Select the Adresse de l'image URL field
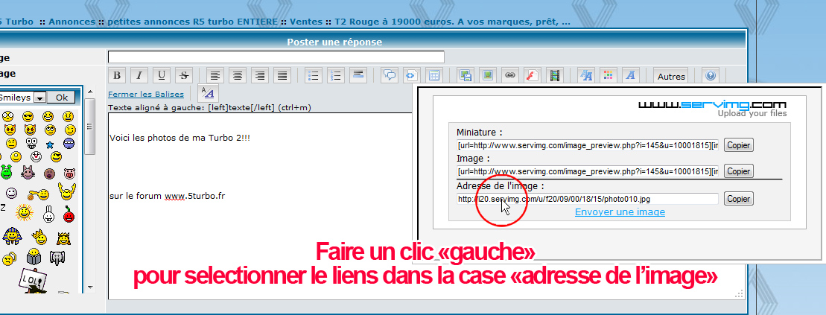Viewport: 826px width, 315px height. [587, 199]
